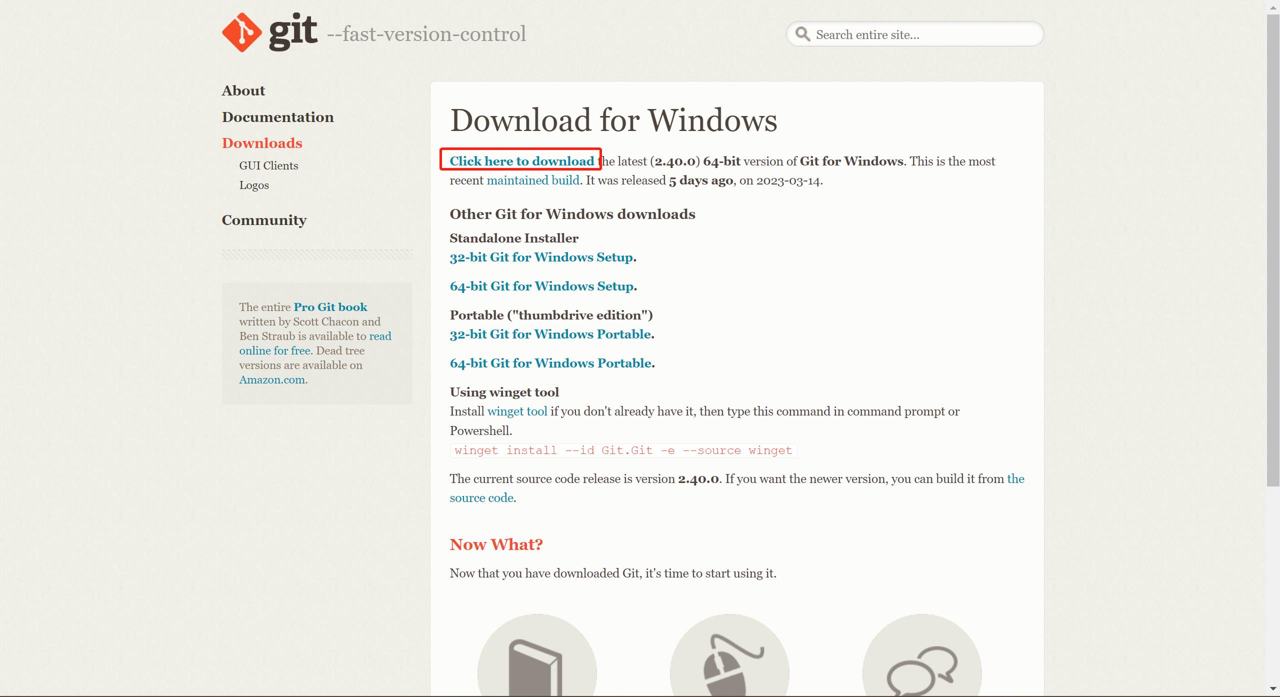
Task: Click the 'Download for Windows' heading
Action: 613,120
